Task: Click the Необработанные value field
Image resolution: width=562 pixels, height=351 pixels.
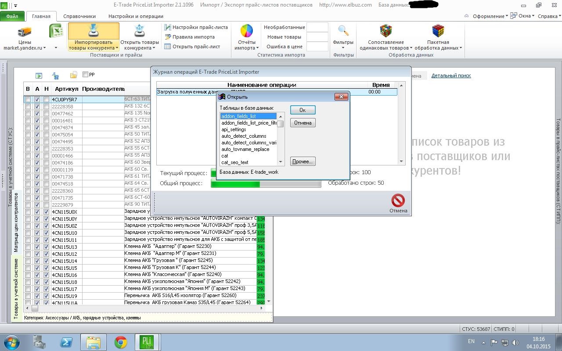Action: click(317, 27)
